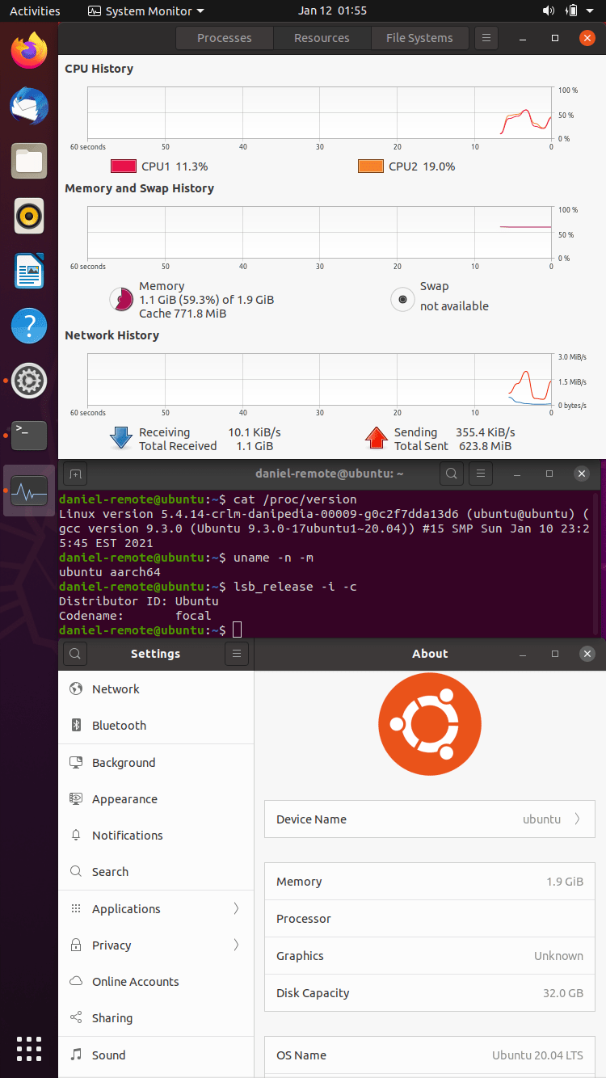This screenshot has height=1078, width=606.
Task: Change the CPU2 orange color swatch
Action: pyautogui.click(x=370, y=166)
